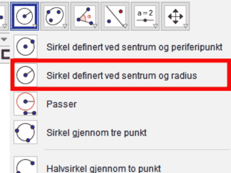Image resolution: width=231 pixels, height=173 pixels.
Task: Select the Ellipse tool in toolbar
Action: tap(54, 16)
